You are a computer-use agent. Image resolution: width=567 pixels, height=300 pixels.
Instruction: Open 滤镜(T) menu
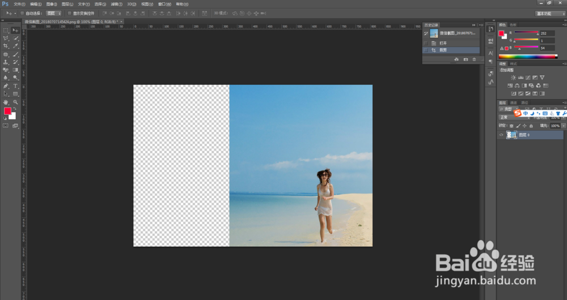pyautogui.click(x=116, y=5)
